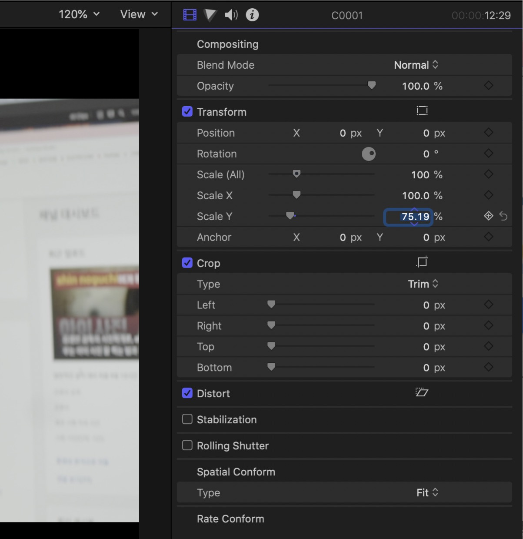Add keyframe for Crop Left
This screenshot has width=523, height=539.
(489, 305)
